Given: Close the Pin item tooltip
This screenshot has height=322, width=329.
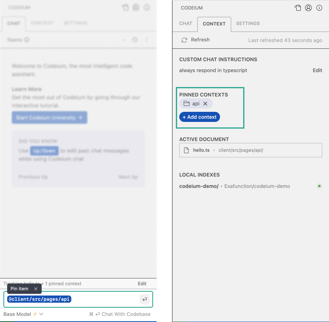Looking at the screenshot, I should click(36, 289).
